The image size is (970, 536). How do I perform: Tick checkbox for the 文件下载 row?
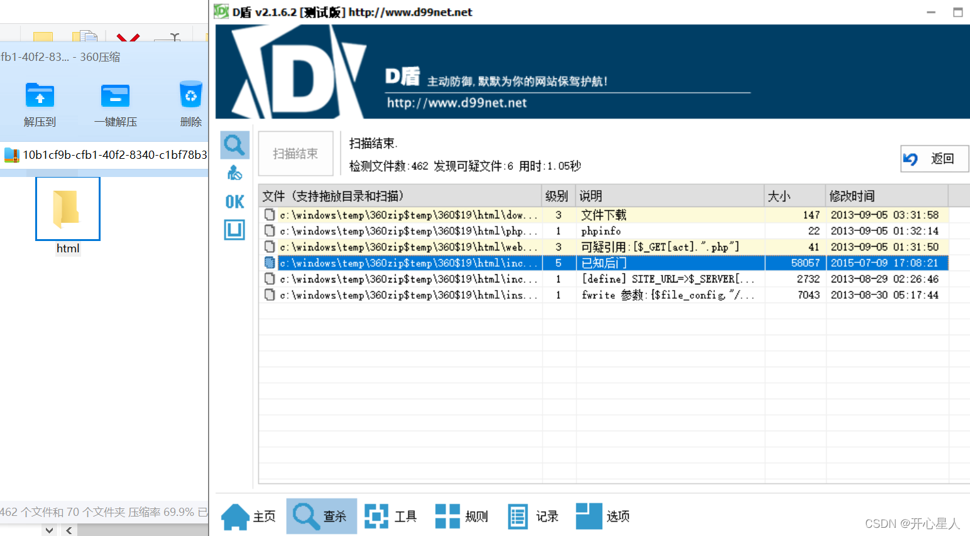point(270,215)
